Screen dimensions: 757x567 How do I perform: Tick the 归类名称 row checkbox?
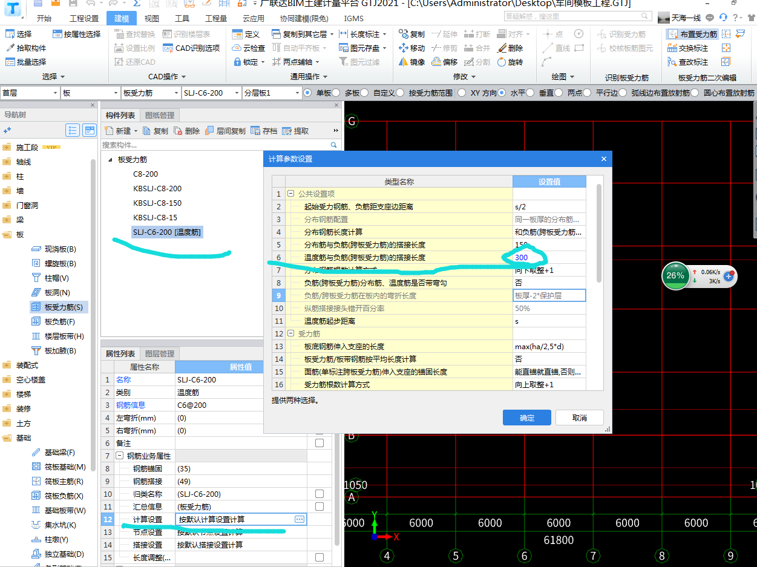coord(320,494)
